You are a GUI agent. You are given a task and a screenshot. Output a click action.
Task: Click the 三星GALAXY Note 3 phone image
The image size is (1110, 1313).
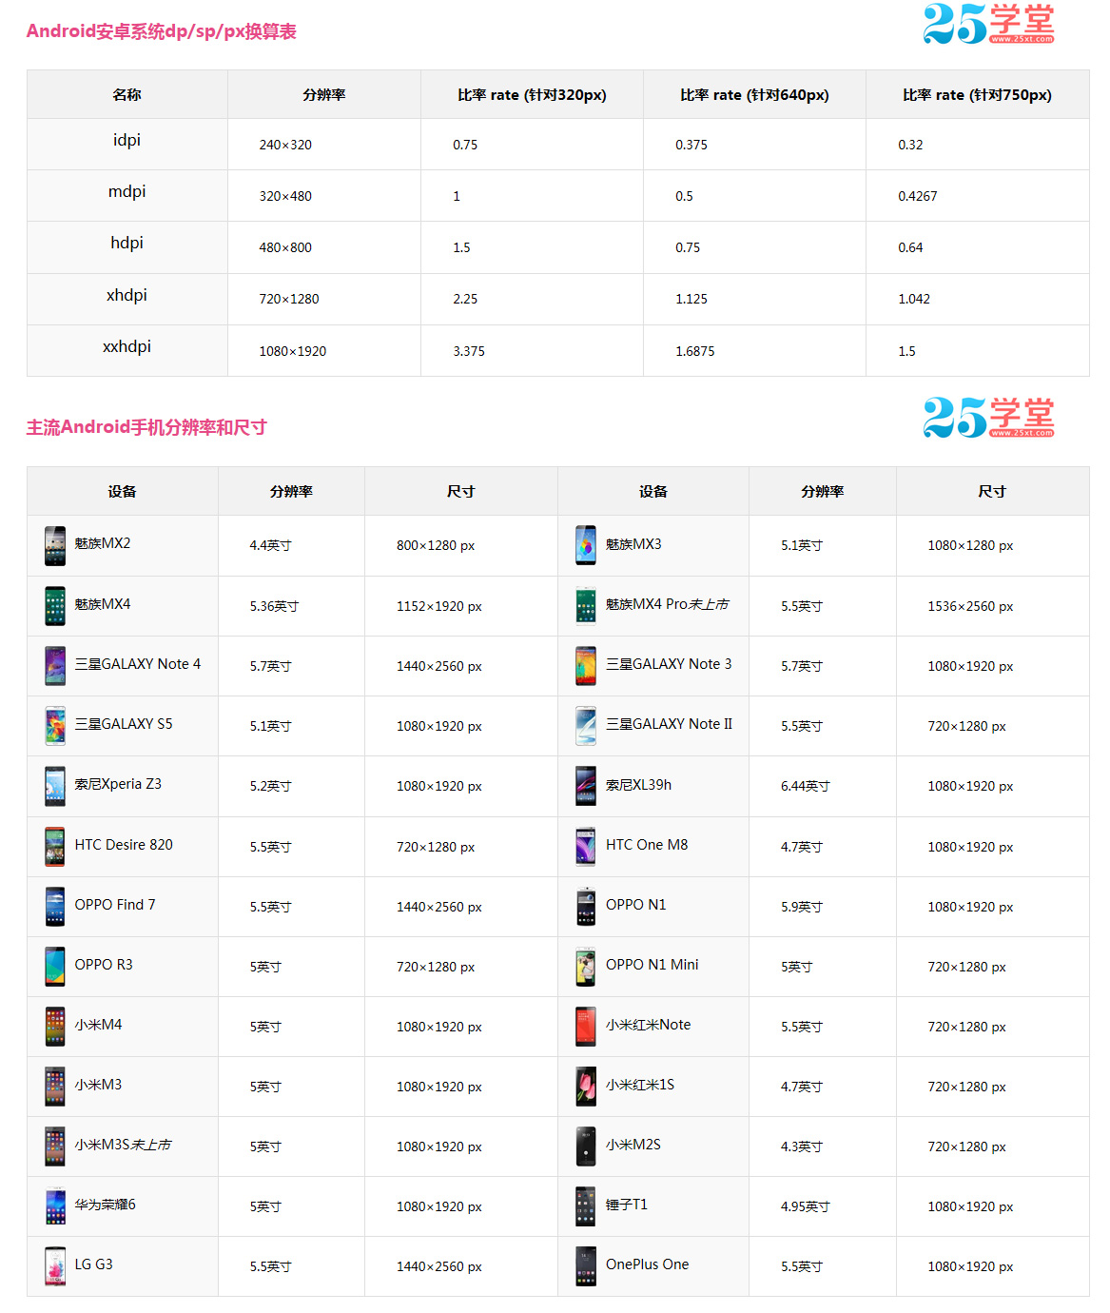(586, 666)
